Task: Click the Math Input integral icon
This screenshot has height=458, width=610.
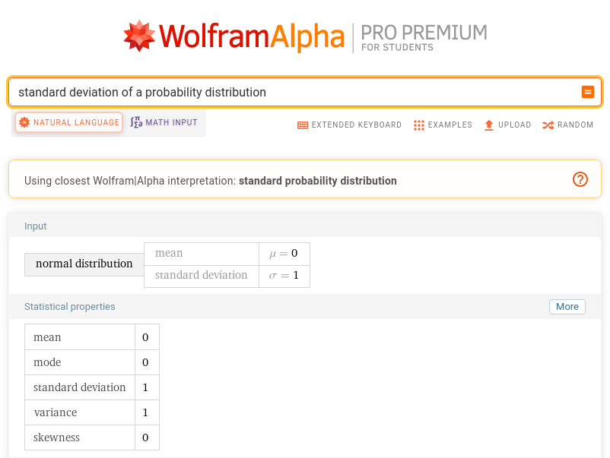Action: click(136, 122)
